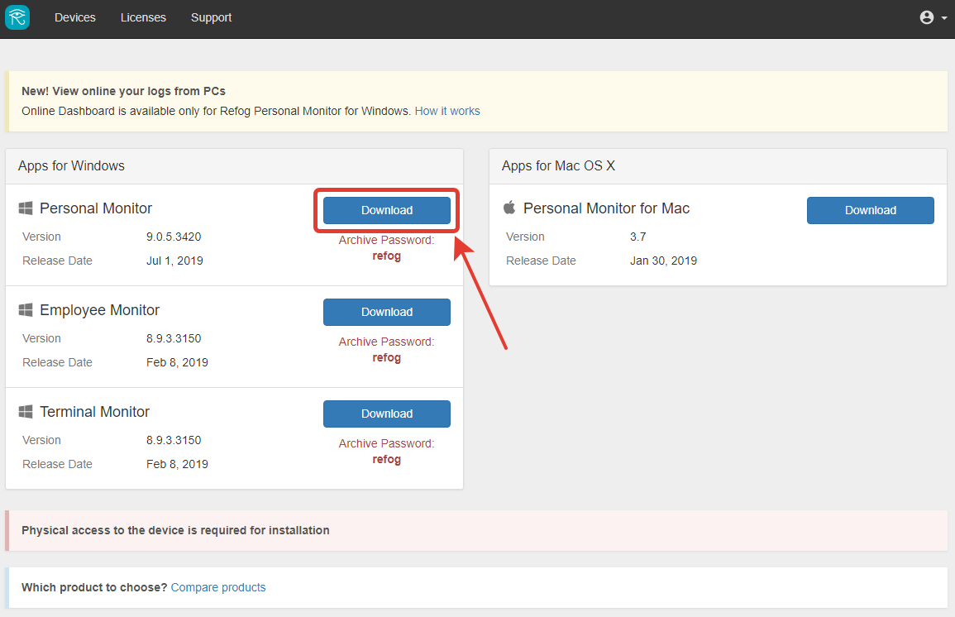Click Windows logo beside Terminal Monitor
The height and width of the screenshot is (617, 955).
26,412
